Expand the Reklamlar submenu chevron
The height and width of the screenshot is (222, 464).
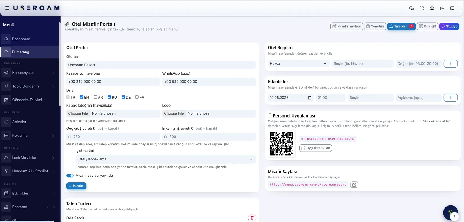click(x=53, y=136)
